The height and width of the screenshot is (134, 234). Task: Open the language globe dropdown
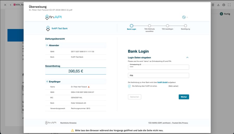185,17
